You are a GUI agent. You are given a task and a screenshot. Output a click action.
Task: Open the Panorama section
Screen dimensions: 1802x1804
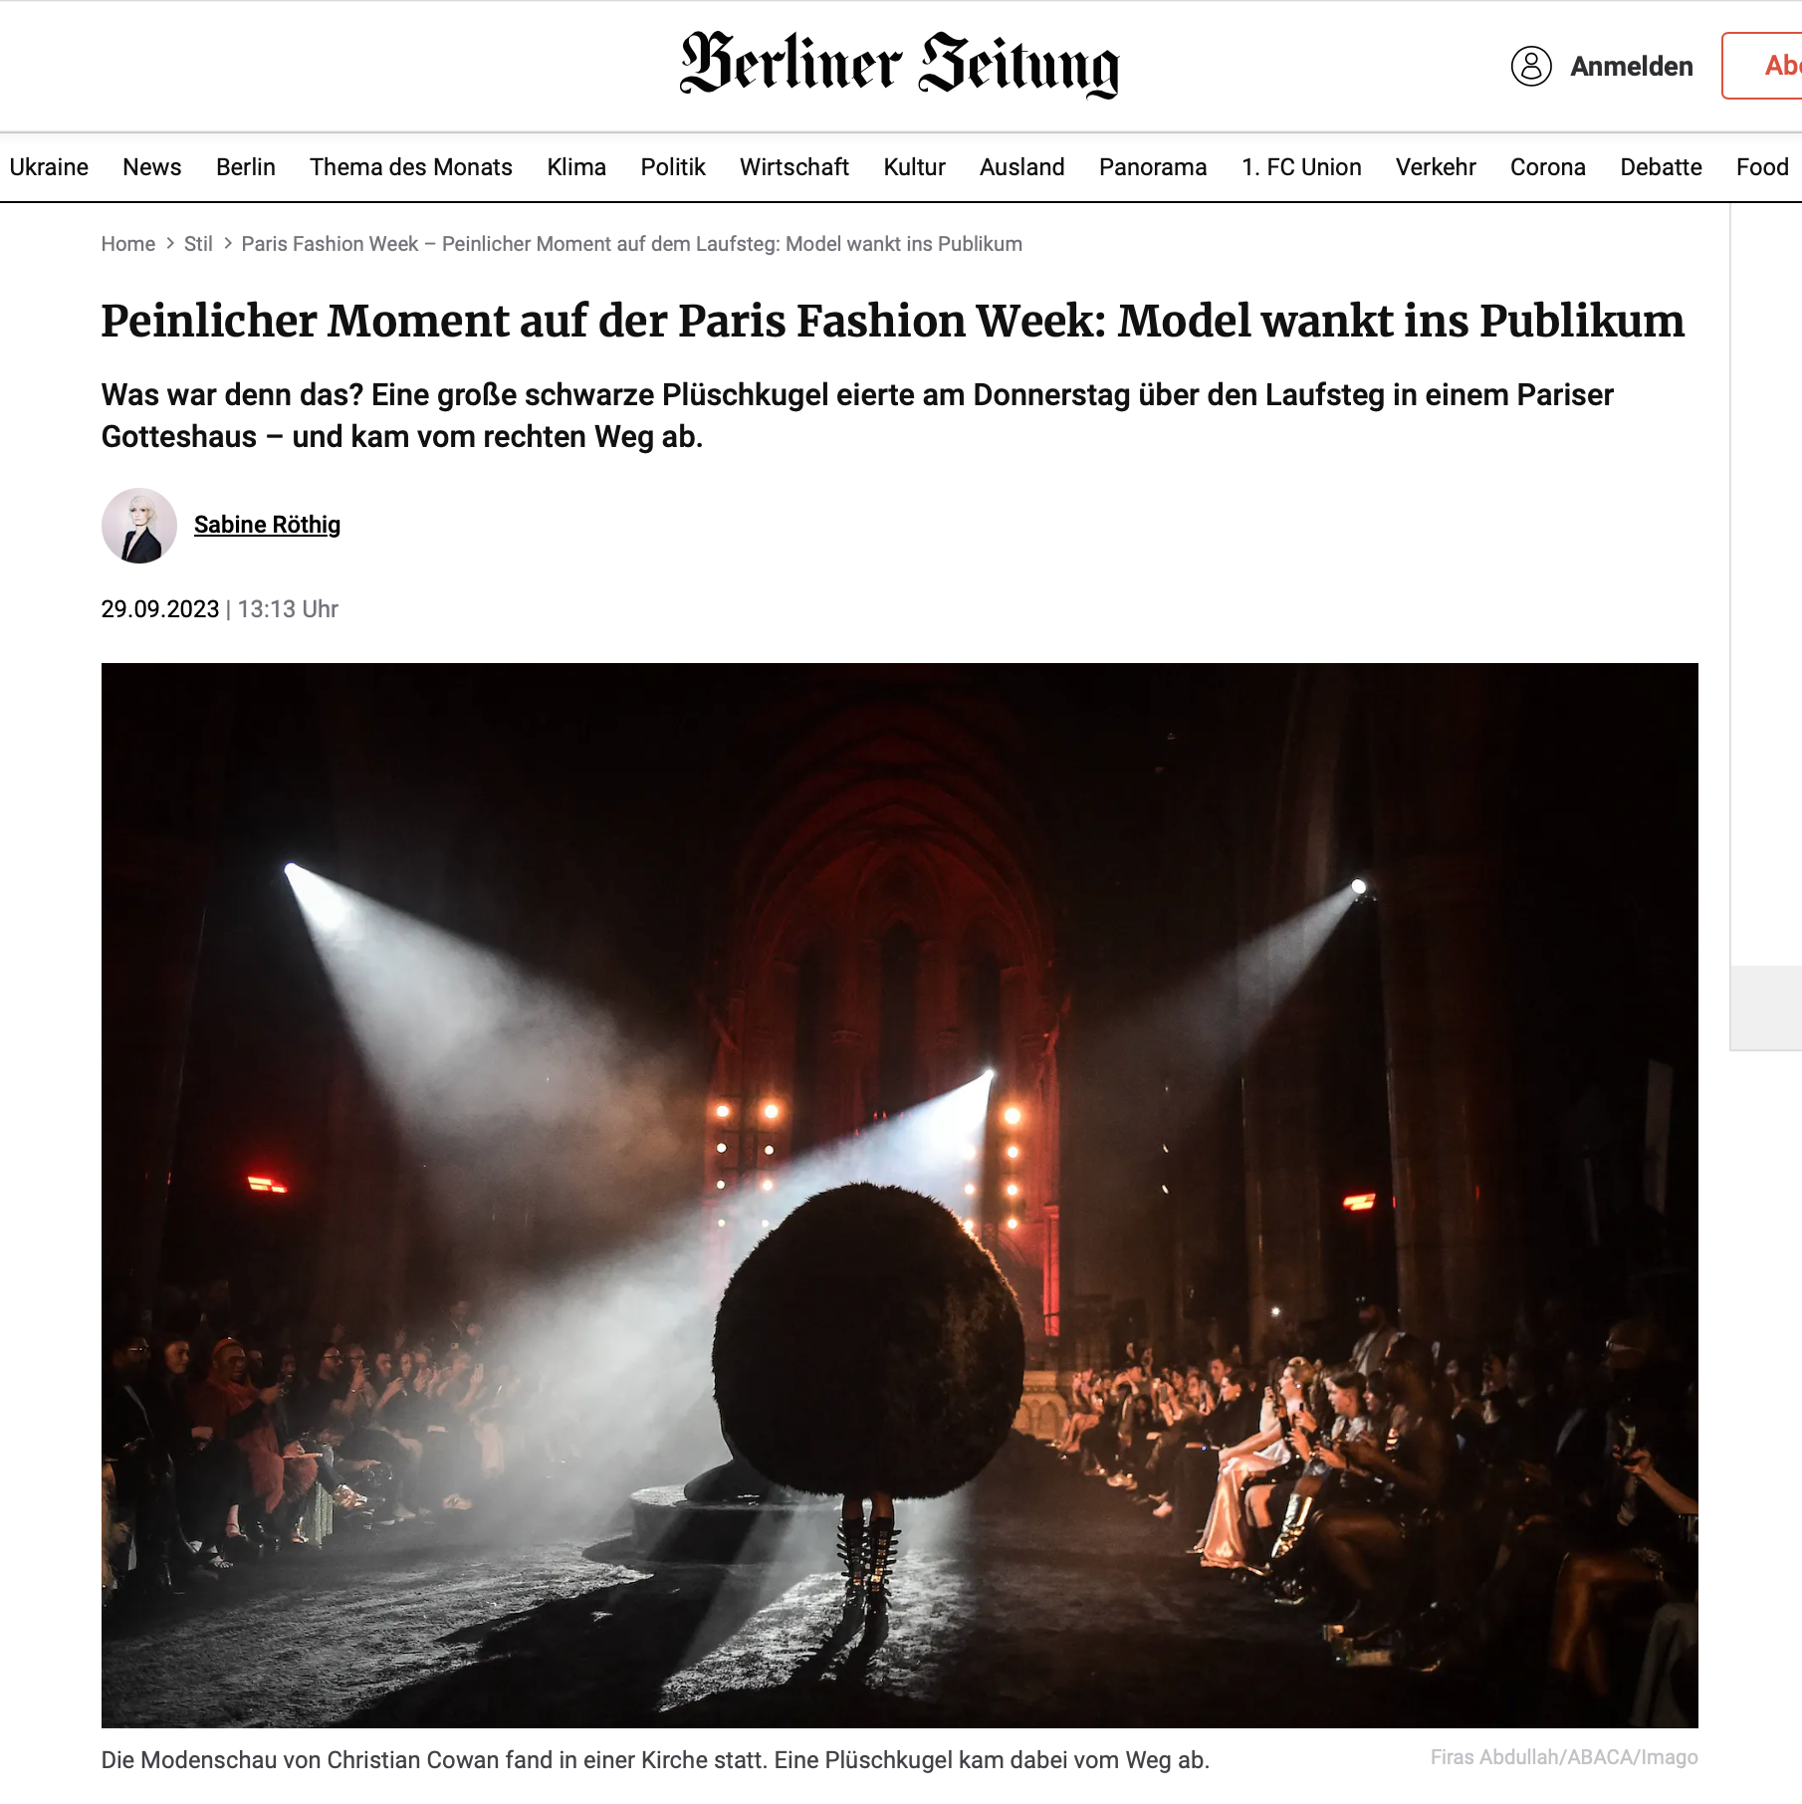(1152, 166)
